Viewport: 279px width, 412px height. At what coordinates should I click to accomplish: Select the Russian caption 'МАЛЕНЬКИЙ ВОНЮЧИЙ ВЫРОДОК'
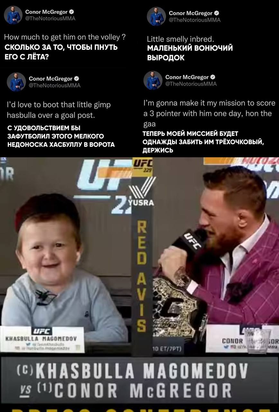click(190, 53)
